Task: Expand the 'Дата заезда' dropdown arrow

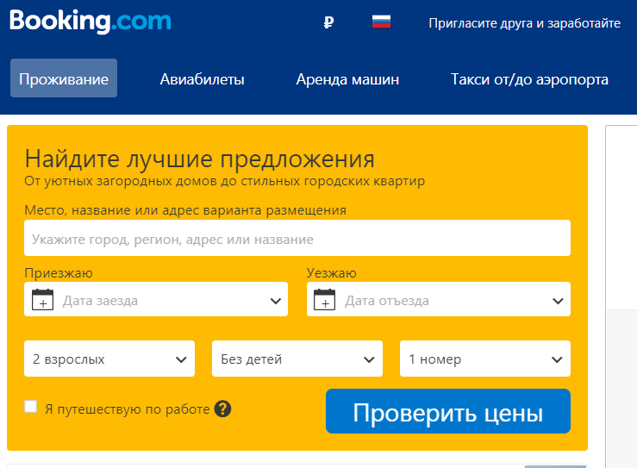Action: tap(276, 301)
